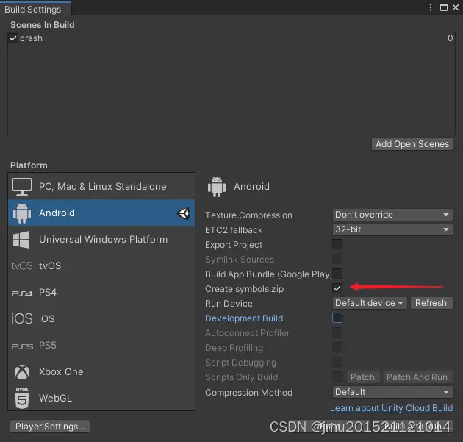Click the WebGL HTML5 icon

pos(22,399)
